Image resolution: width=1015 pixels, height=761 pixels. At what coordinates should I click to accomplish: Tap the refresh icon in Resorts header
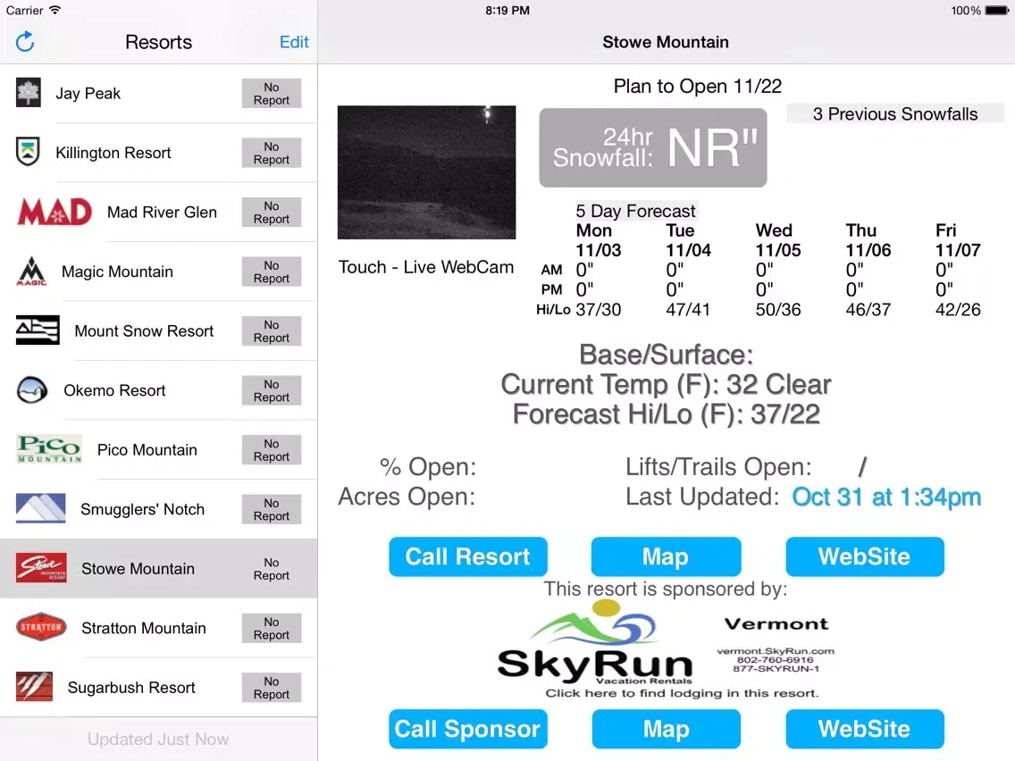coord(25,42)
